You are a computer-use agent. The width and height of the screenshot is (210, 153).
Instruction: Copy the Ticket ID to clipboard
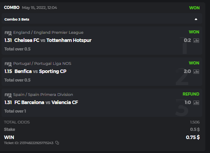(57, 143)
